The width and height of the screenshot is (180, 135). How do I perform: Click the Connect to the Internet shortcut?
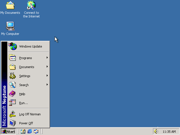pyautogui.click(x=31, y=6)
